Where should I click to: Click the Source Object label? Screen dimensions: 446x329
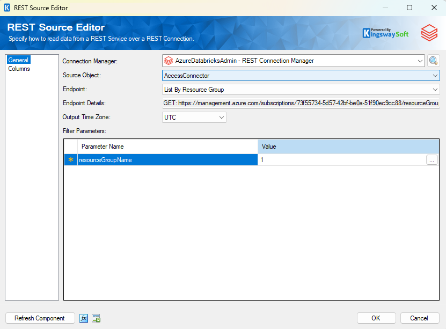coord(82,75)
